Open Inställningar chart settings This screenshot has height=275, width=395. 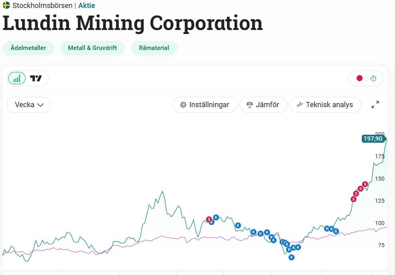pos(205,105)
